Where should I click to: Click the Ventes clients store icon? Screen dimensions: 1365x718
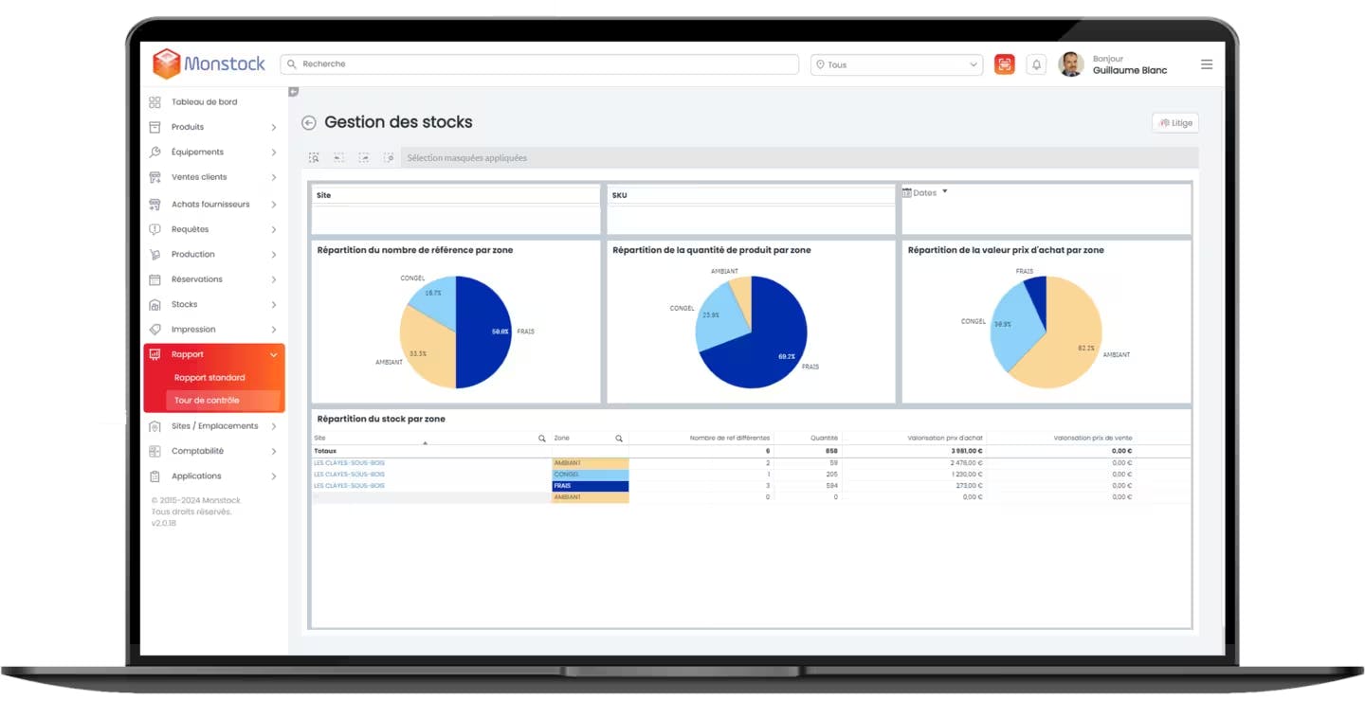(x=155, y=177)
